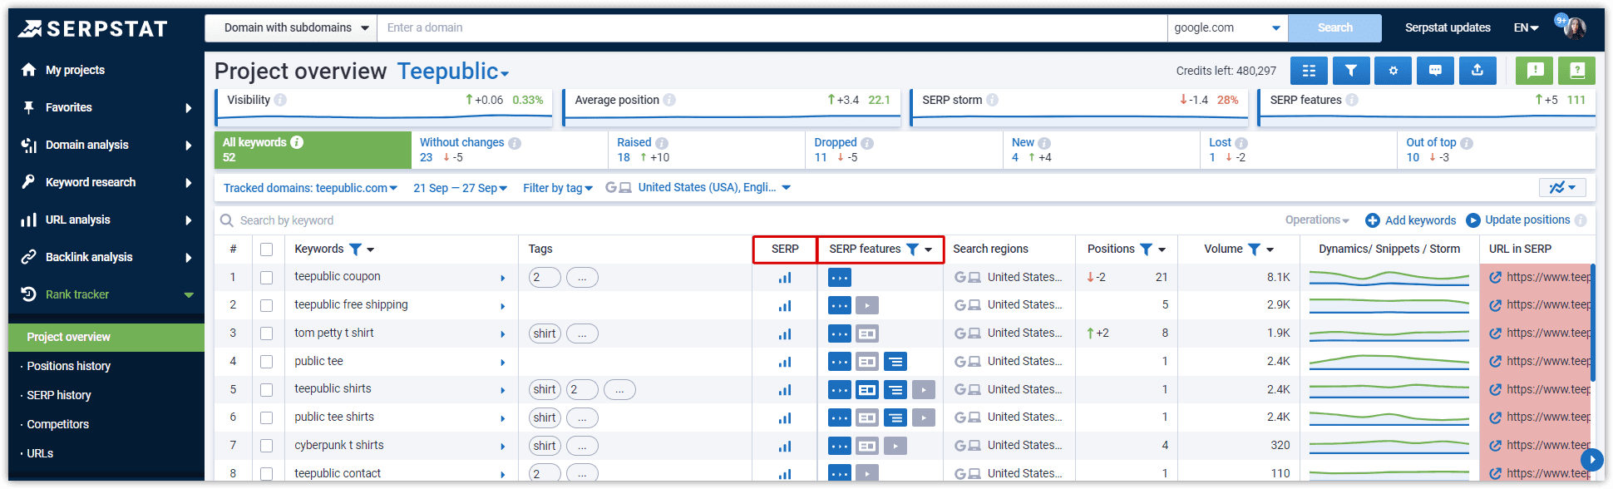Image resolution: width=1613 pixels, height=489 pixels.
Task: Click the round blue scroll-right arrow button
Action: coord(1591,459)
